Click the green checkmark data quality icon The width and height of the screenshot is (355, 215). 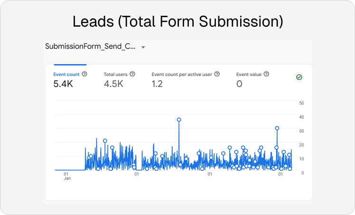coord(299,77)
